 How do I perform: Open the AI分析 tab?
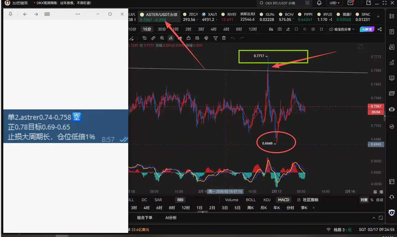coord(171,218)
